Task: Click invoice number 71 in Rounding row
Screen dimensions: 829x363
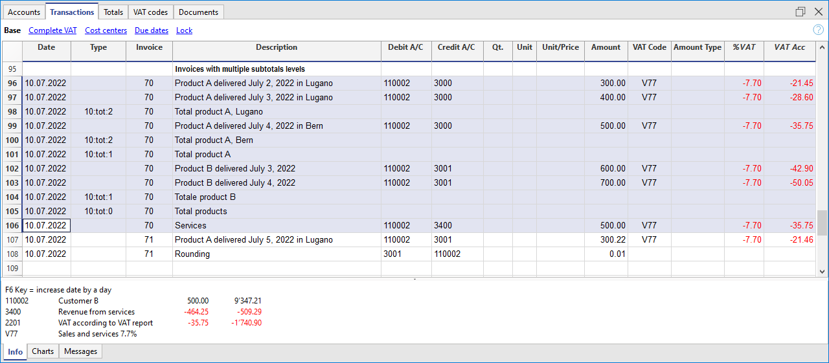Action: (x=149, y=254)
